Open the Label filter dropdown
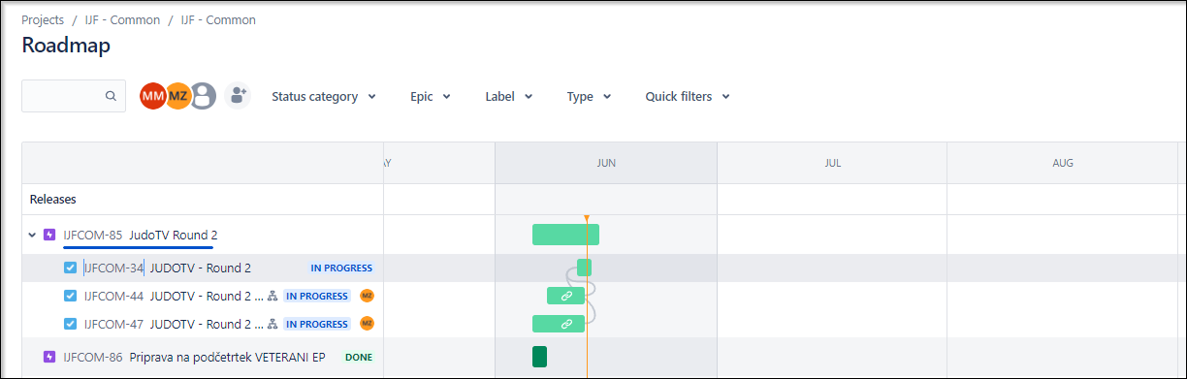Screen dimensions: 1187x379 click(509, 97)
